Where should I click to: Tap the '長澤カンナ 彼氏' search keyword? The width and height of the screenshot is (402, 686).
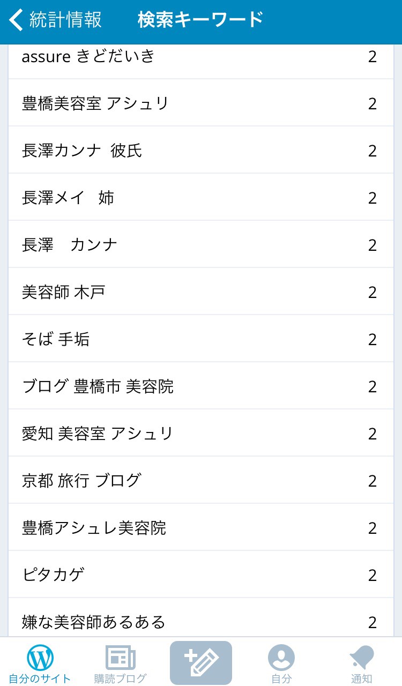pos(82,151)
